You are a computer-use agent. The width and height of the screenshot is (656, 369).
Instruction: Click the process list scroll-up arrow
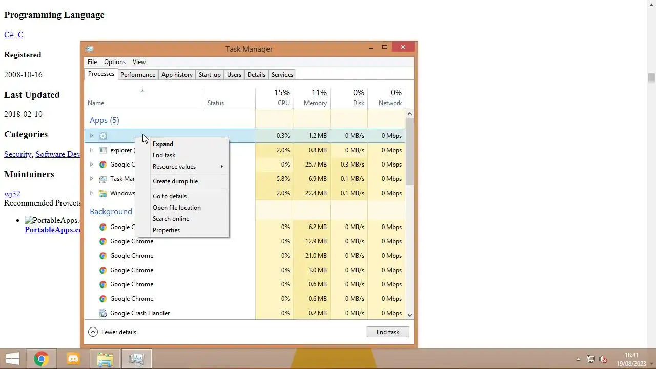click(x=409, y=114)
